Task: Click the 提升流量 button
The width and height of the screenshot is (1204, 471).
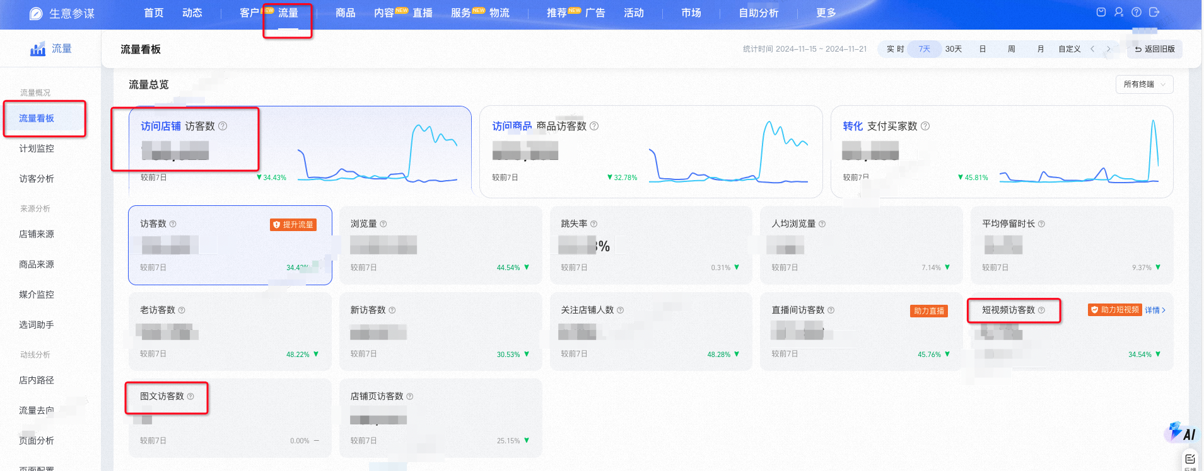Action: coord(293,225)
